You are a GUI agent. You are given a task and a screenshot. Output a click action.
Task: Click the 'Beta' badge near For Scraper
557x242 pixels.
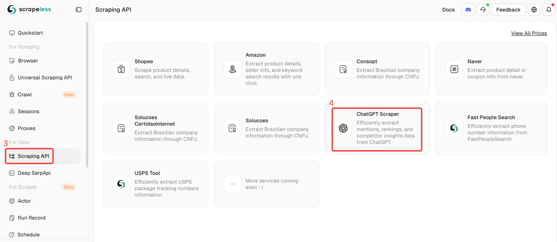[69, 187]
